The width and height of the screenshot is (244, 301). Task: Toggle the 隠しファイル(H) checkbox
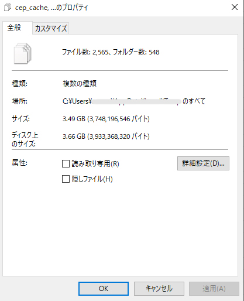[x=66, y=179]
